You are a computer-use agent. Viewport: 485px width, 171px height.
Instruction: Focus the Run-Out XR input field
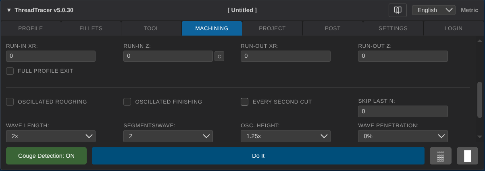coord(285,56)
